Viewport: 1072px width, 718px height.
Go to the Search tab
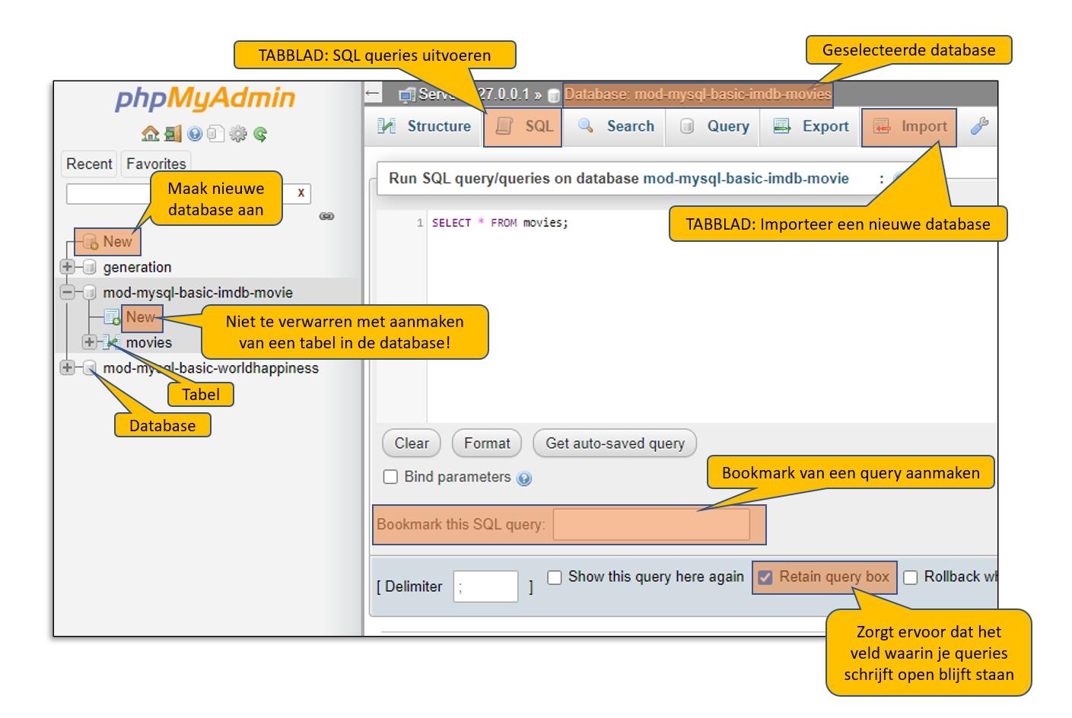click(616, 126)
